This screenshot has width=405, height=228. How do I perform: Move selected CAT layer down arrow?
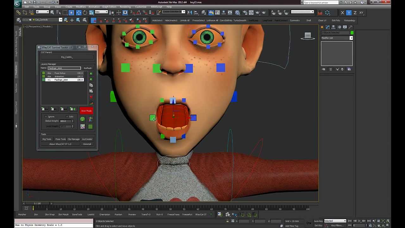pos(91,79)
